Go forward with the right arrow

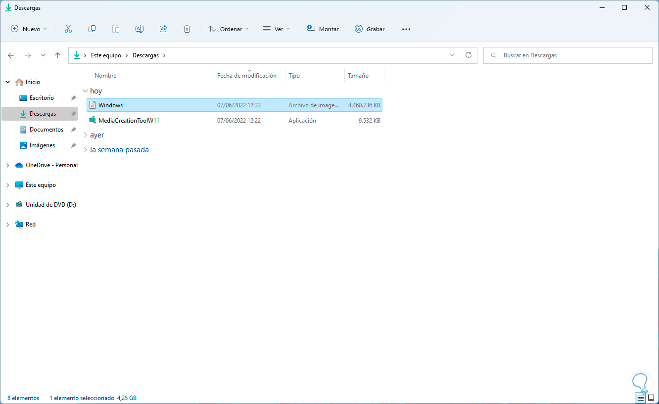(28, 55)
